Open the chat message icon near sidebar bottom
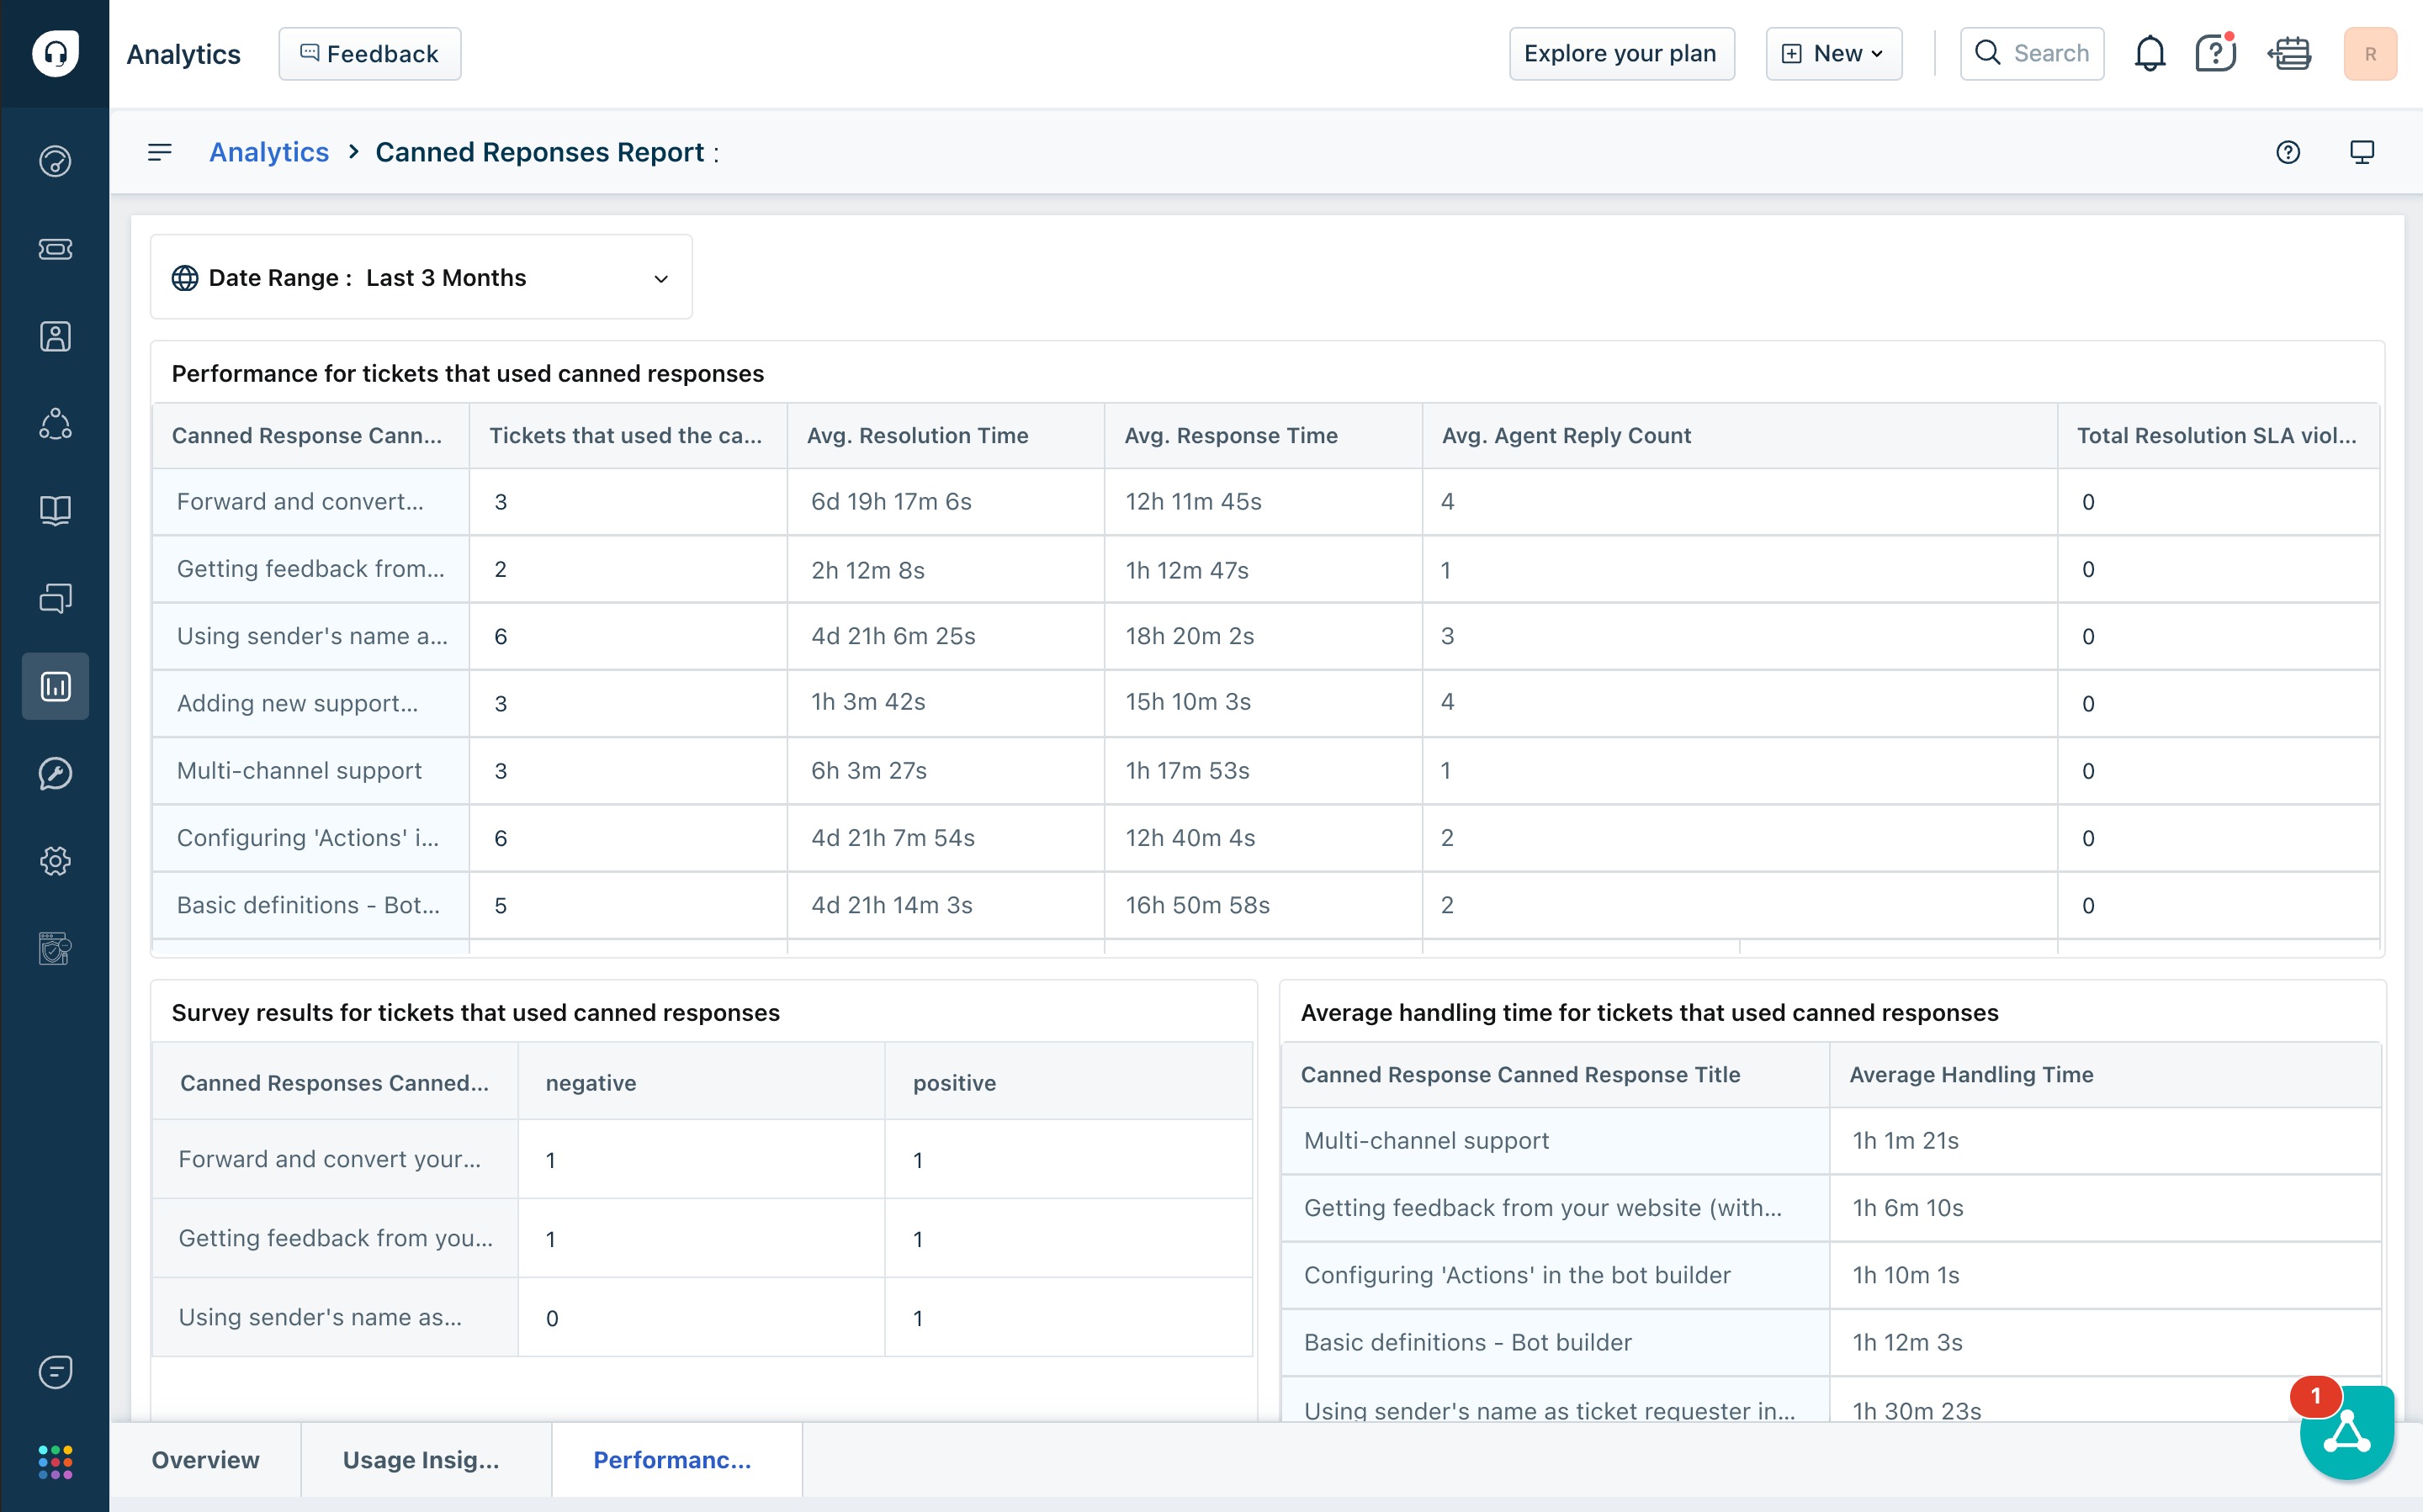The image size is (2423, 1512). (x=55, y=1372)
